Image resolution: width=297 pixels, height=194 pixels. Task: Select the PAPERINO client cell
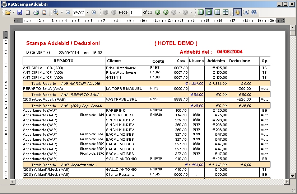tap(116, 110)
